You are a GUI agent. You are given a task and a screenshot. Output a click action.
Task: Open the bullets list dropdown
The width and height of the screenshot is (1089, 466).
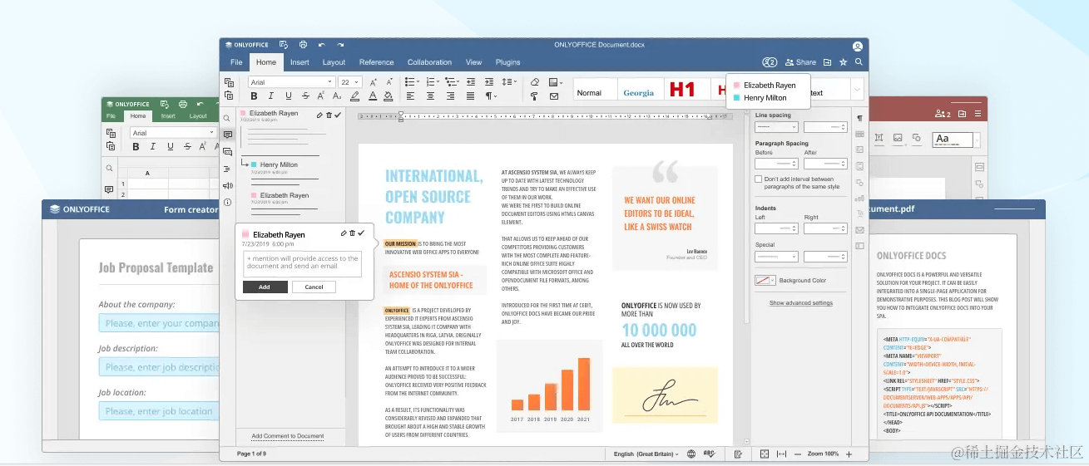point(418,82)
